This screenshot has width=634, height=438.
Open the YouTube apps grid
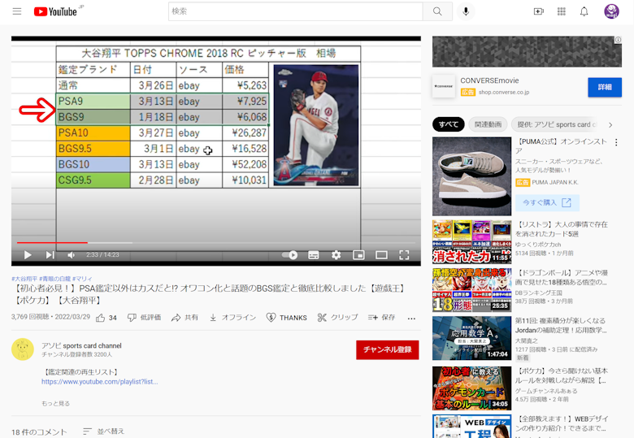pyautogui.click(x=561, y=11)
